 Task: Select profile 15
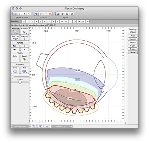(83, 21)
